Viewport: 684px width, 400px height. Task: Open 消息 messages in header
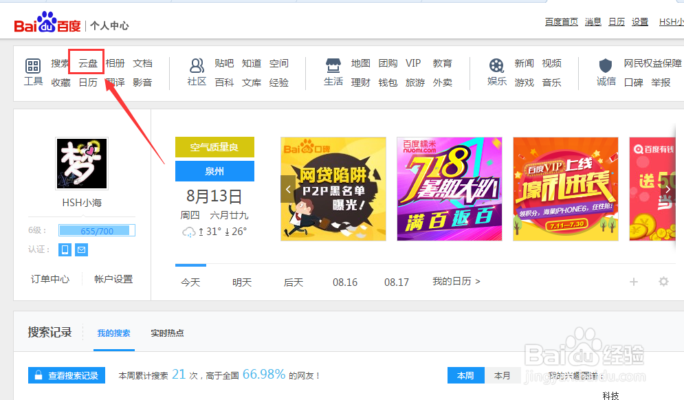point(593,22)
